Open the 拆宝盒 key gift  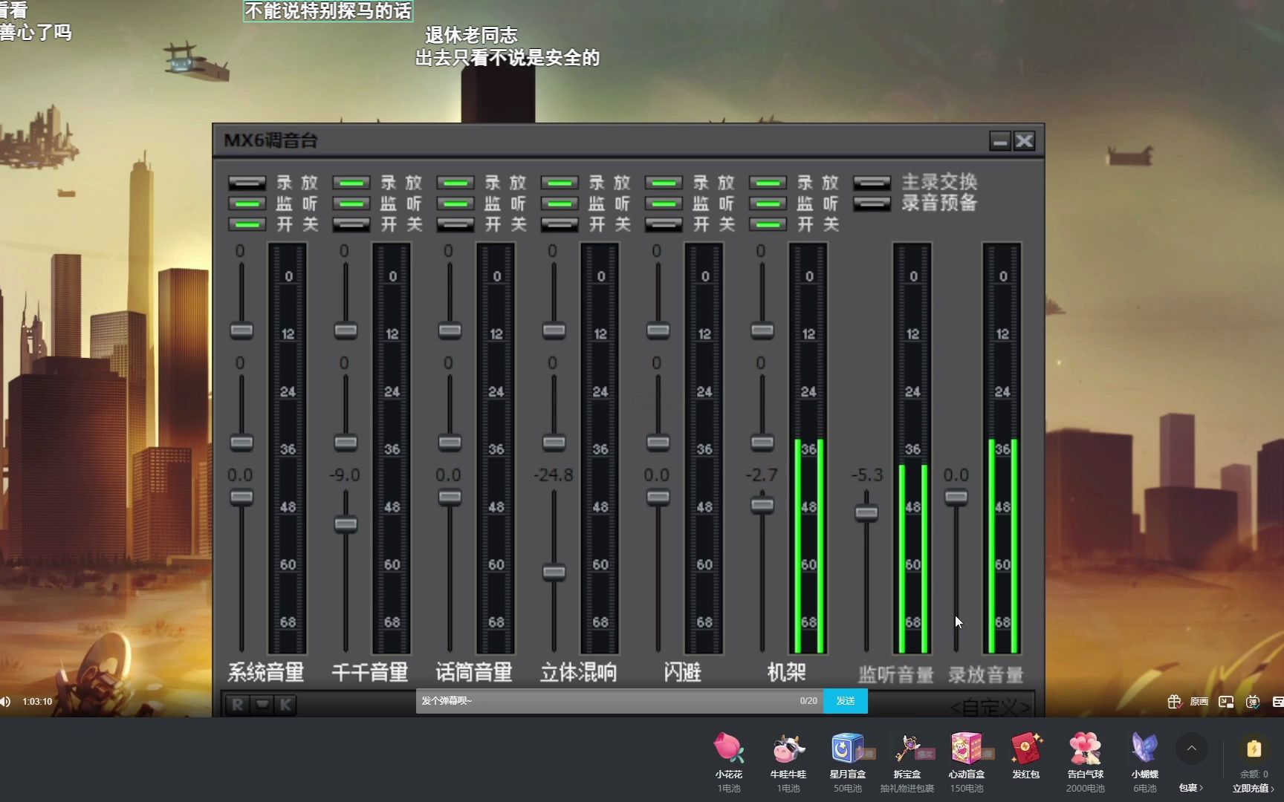[x=907, y=749]
